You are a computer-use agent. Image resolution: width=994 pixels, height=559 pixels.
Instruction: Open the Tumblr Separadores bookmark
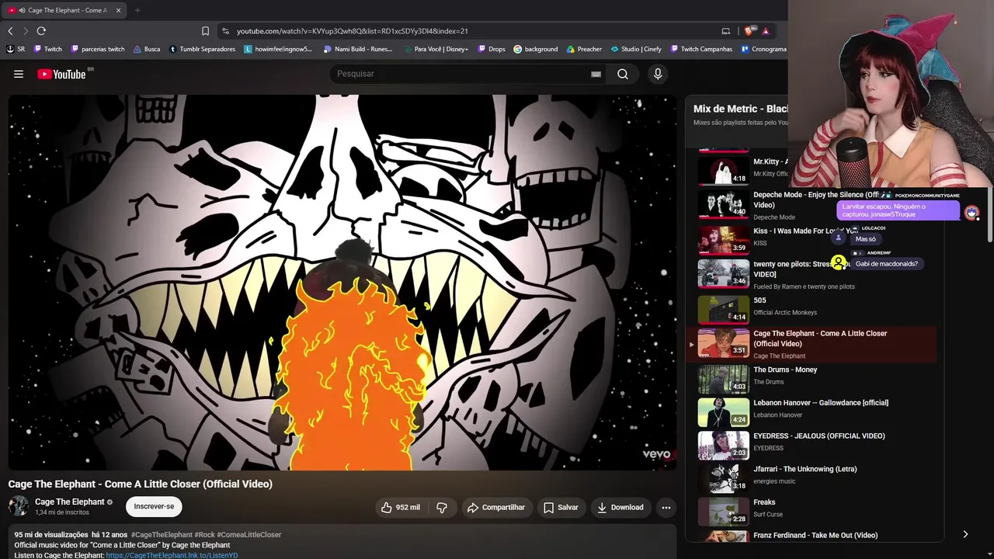[202, 49]
